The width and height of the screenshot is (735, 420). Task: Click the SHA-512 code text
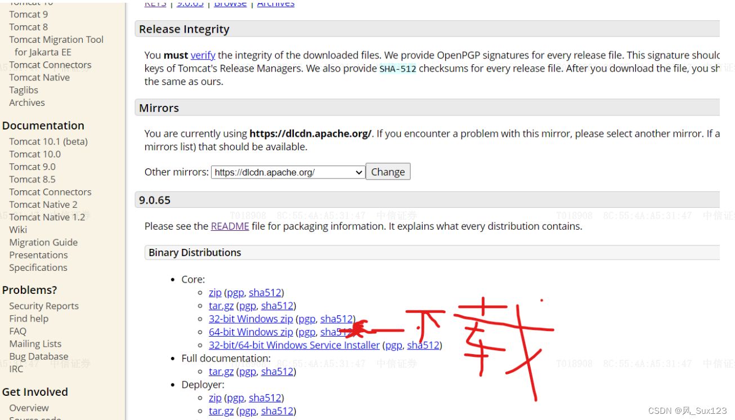tap(398, 69)
